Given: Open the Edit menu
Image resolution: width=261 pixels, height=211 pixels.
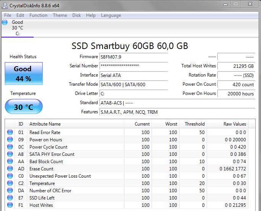Looking at the screenshot, I should (20, 15).
